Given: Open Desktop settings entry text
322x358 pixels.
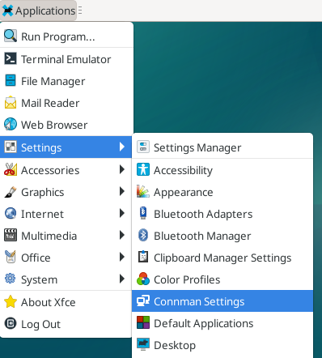Looking at the screenshot, I should (175, 345).
